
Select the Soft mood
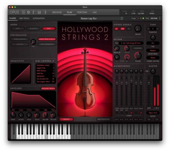coord(18,29)
